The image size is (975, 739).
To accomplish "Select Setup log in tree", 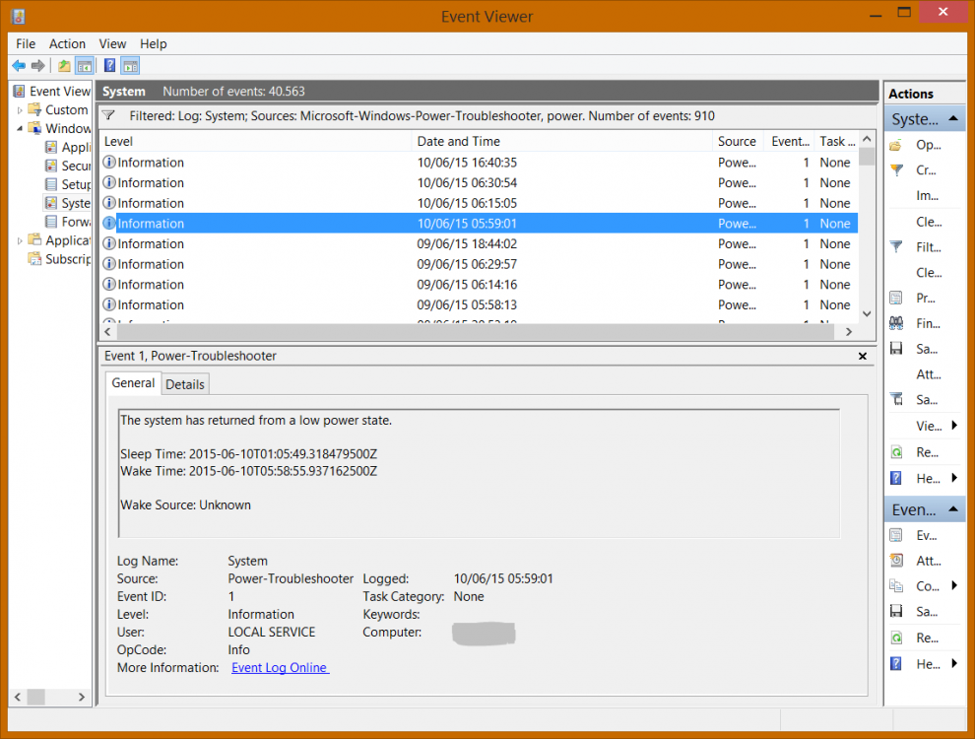I will pos(68,185).
